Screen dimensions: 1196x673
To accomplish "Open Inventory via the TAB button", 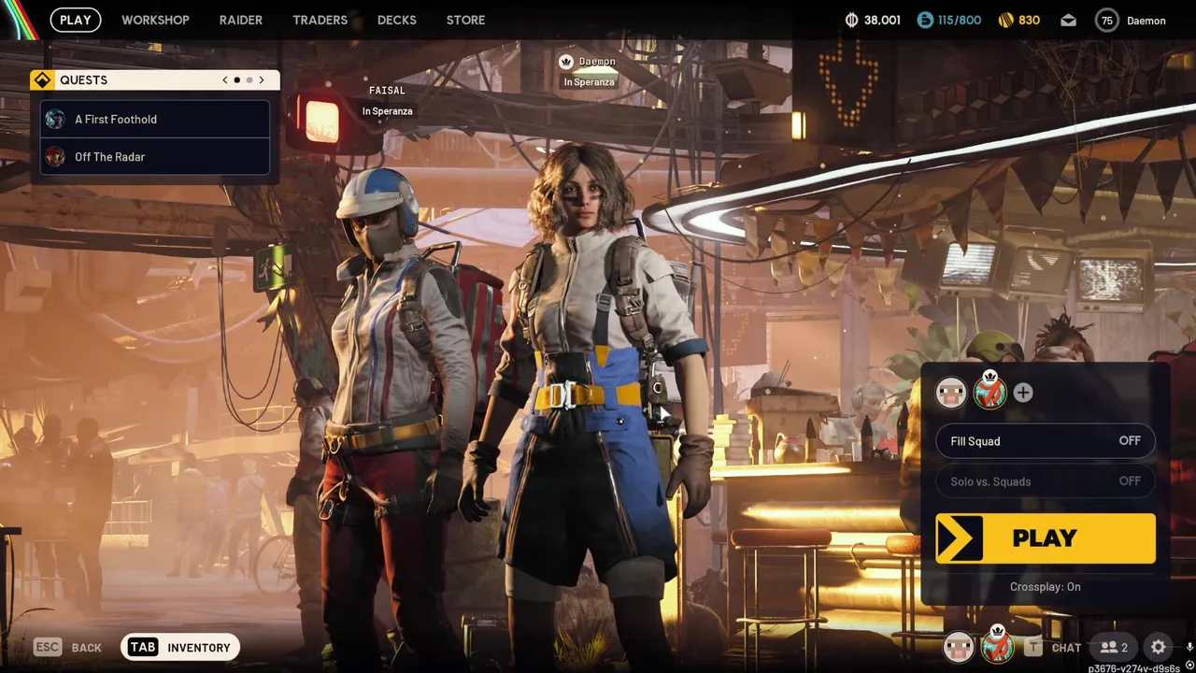I will click(180, 648).
